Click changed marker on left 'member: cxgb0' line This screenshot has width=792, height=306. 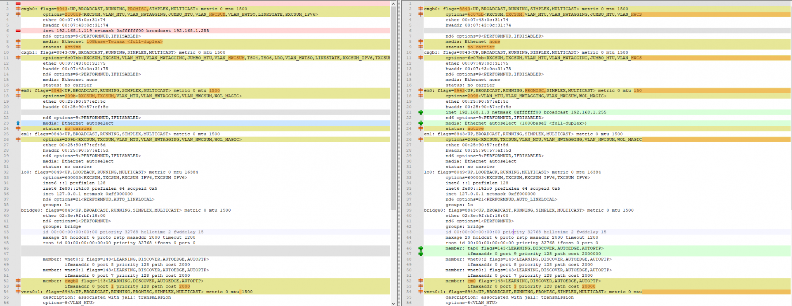(18, 281)
